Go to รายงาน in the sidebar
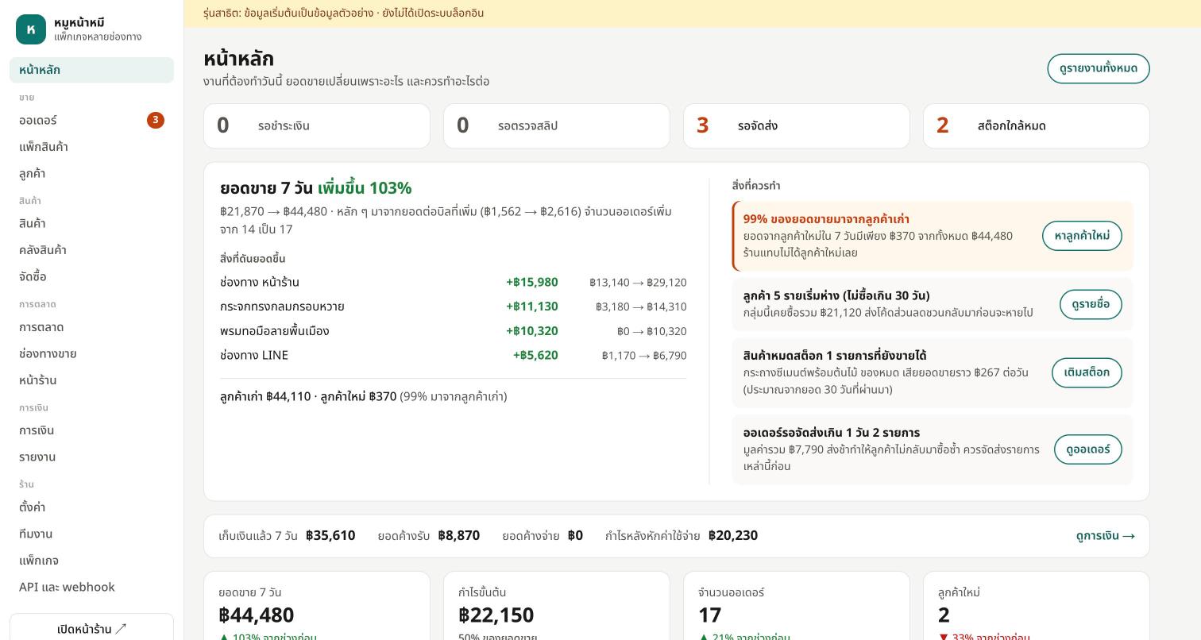 tap(91, 457)
